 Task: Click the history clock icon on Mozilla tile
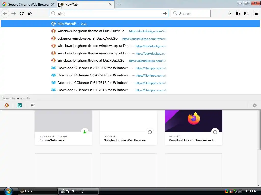[215, 132]
